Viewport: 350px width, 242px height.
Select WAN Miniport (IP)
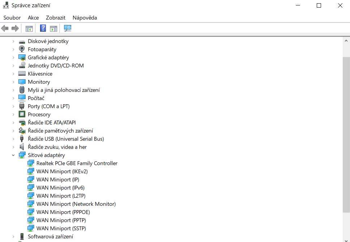pos(58,180)
